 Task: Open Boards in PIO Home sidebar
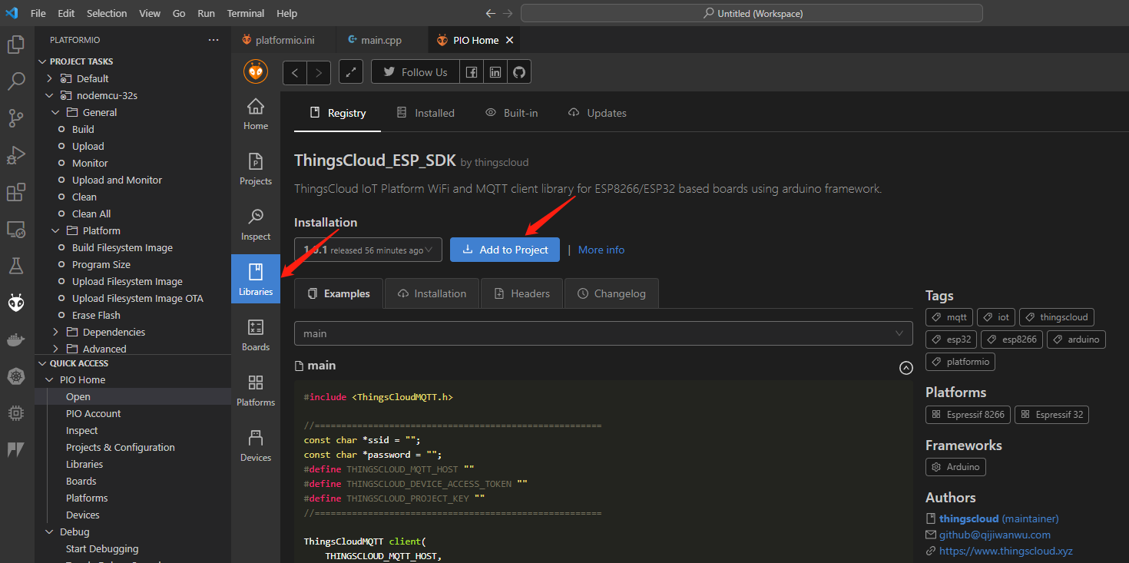pyautogui.click(x=256, y=335)
